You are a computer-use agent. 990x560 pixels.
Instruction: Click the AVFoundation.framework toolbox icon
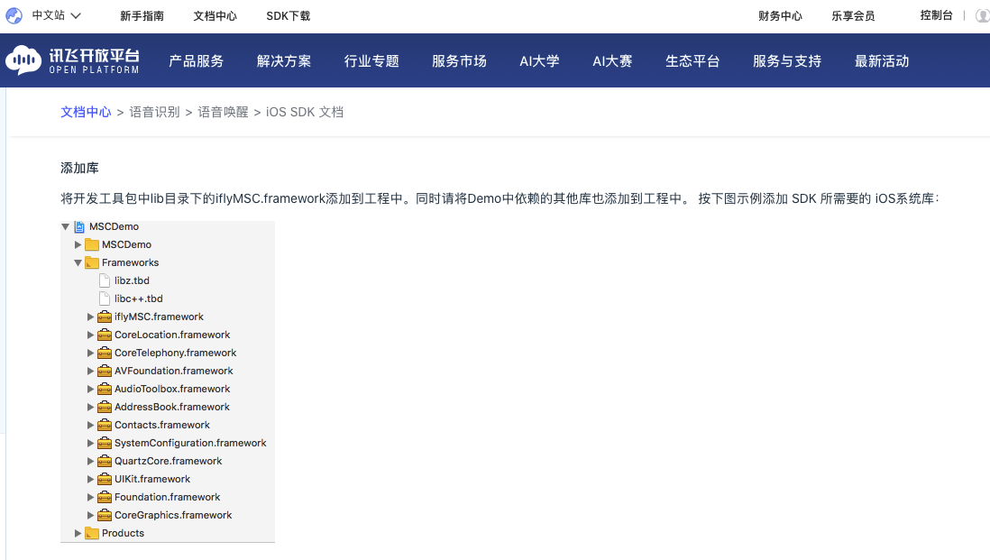click(105, 372)
